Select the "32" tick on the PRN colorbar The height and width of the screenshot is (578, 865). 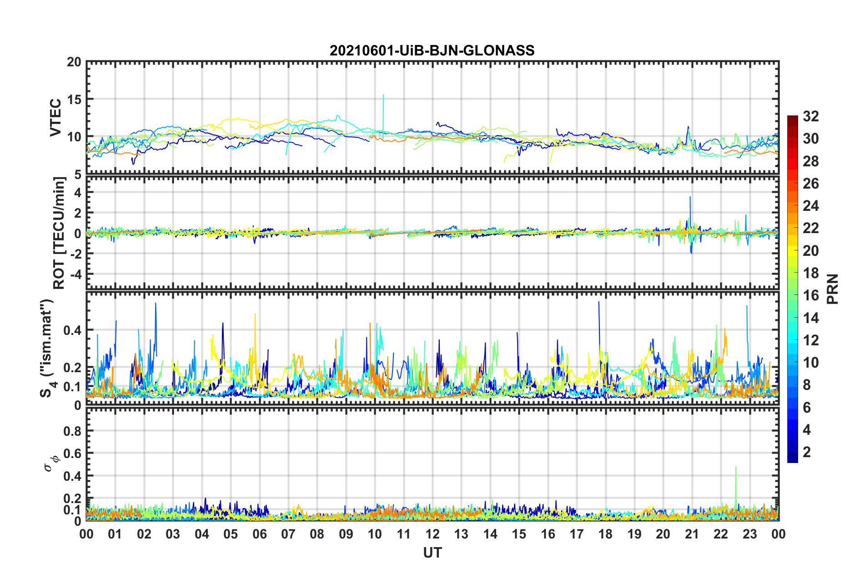click(x=810, y=116)
